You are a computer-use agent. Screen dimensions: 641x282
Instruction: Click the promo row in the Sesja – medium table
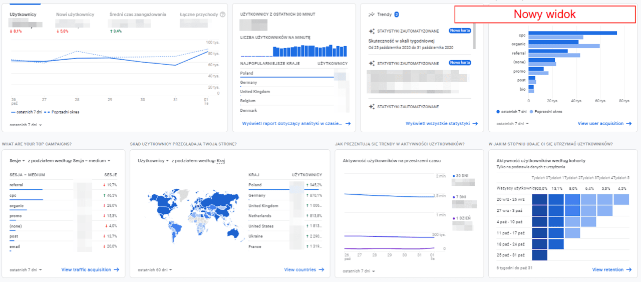(63, 216)
